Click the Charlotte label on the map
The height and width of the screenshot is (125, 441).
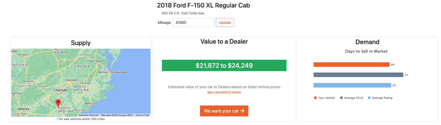tap(61, 90)
